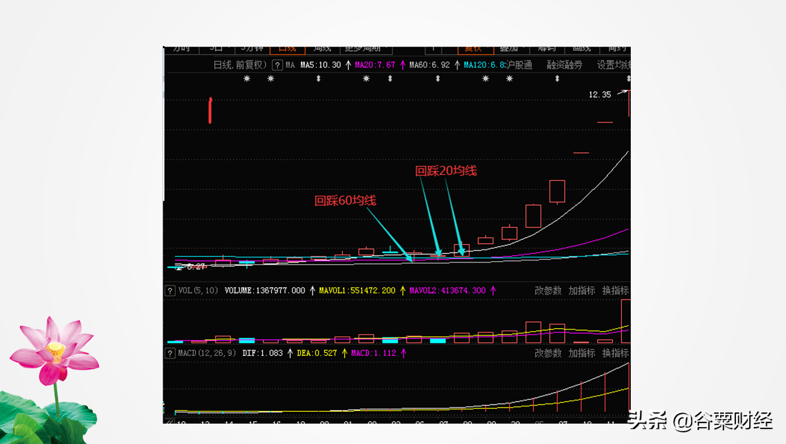Screen dimensions: 786x444
Task: Select the 日线 daily period tab
Action: tap(287, 49)
